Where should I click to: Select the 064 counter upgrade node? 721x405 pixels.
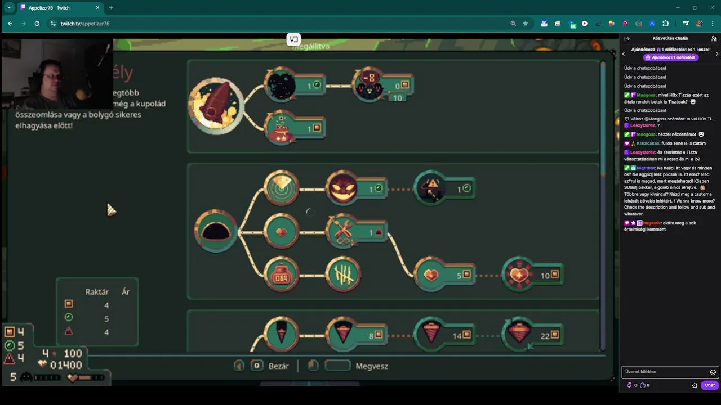[x=281, y=274]
